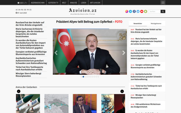Select the first slider pagination dot
Viewport: 181px width, 113px height.
click(81, 77)
